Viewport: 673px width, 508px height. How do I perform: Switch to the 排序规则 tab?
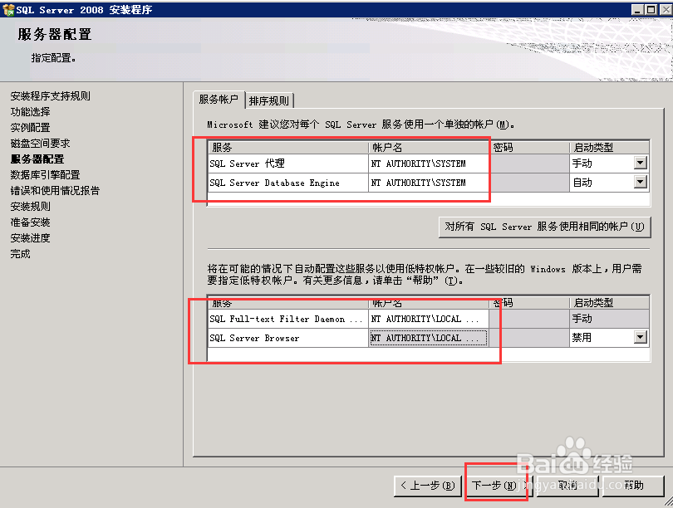269,100
